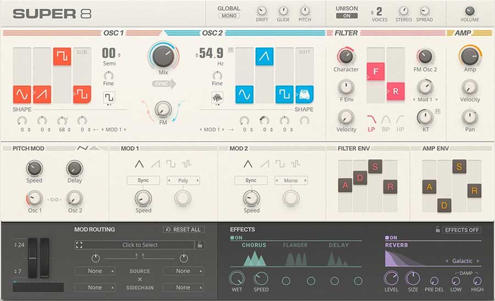Click the mod routing target selector icon
The height and width of the screenshot is (301, 495).
[x=79, y=245]
